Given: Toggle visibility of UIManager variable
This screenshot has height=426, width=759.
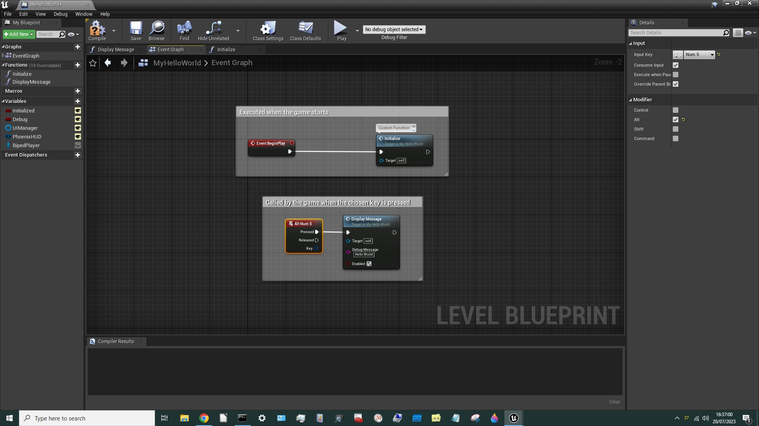Looking at the screenshot, I should tap(78, 128).
